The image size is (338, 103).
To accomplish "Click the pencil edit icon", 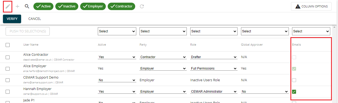I will pos(8,6).
